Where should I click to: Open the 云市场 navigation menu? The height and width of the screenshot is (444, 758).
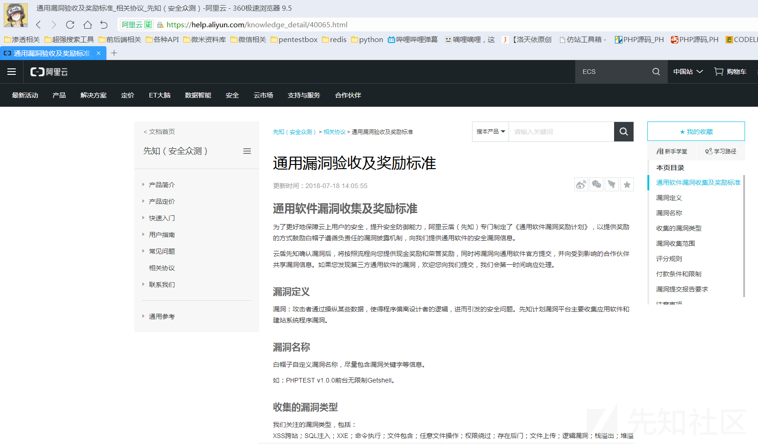click(x=263, y=95)
